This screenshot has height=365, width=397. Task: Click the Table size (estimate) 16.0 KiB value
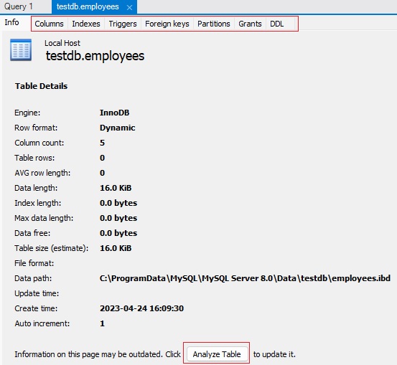[x=116, y=248]
